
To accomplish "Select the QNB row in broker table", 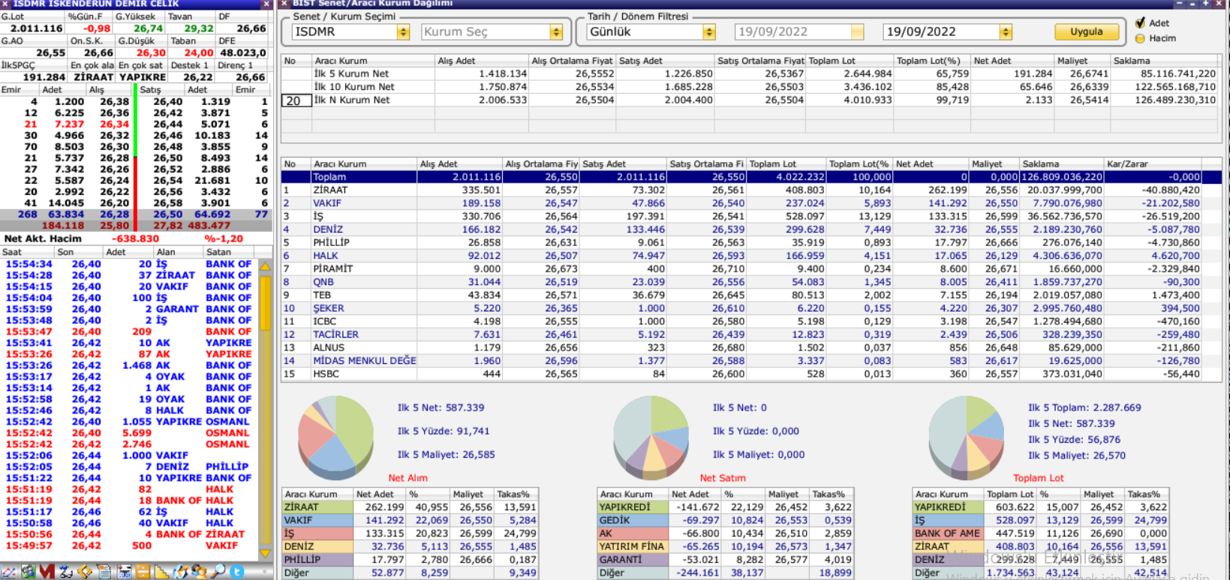I will pos(751,282).
